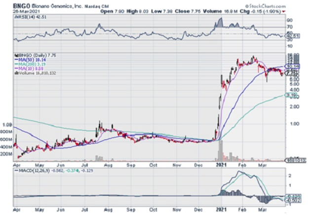311x215 pixels.
Task: Select the Bionano Genomics, Inc. company name
Action: [57, 6]
